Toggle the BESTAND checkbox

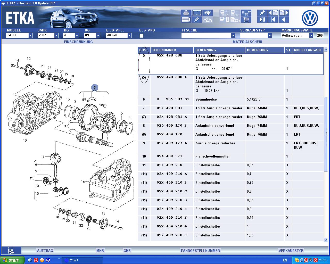click(x=142, y=36)
